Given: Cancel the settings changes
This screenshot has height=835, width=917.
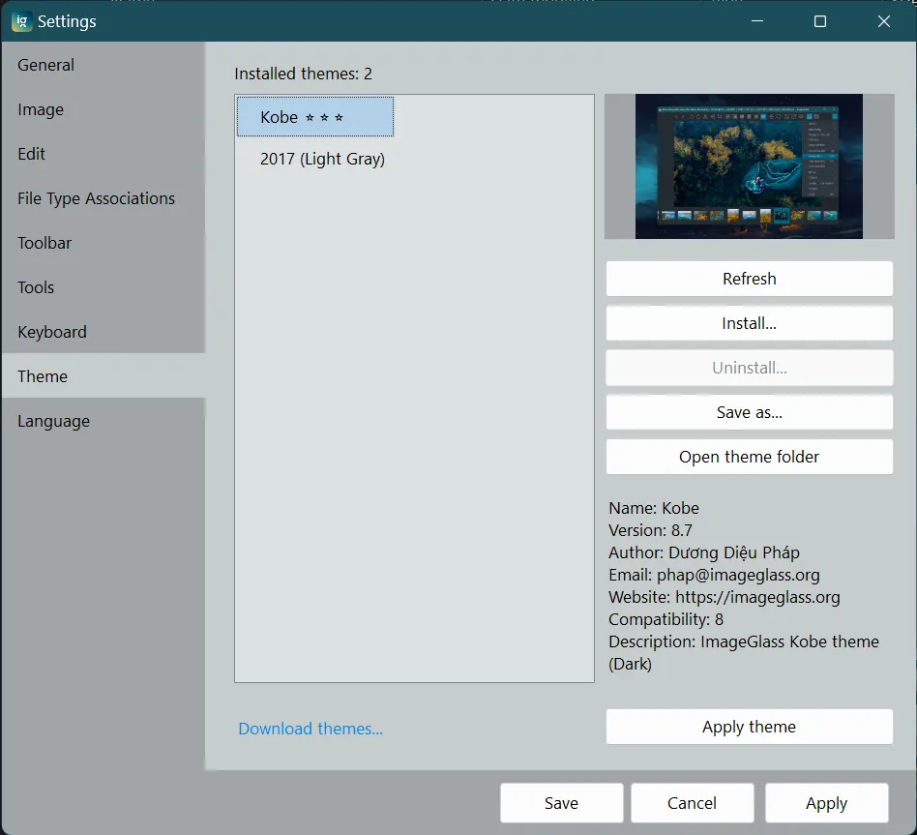Looking at the screenshot, I should pyautogui.click(x=692, y=803).
